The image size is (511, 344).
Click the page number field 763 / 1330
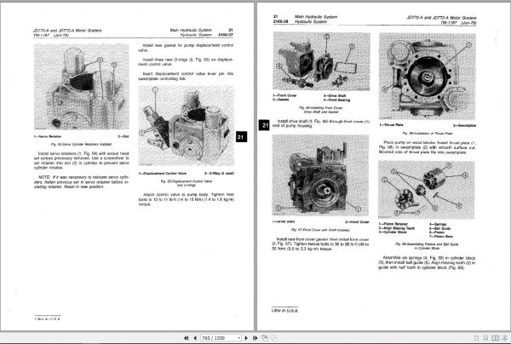(221, 338)
